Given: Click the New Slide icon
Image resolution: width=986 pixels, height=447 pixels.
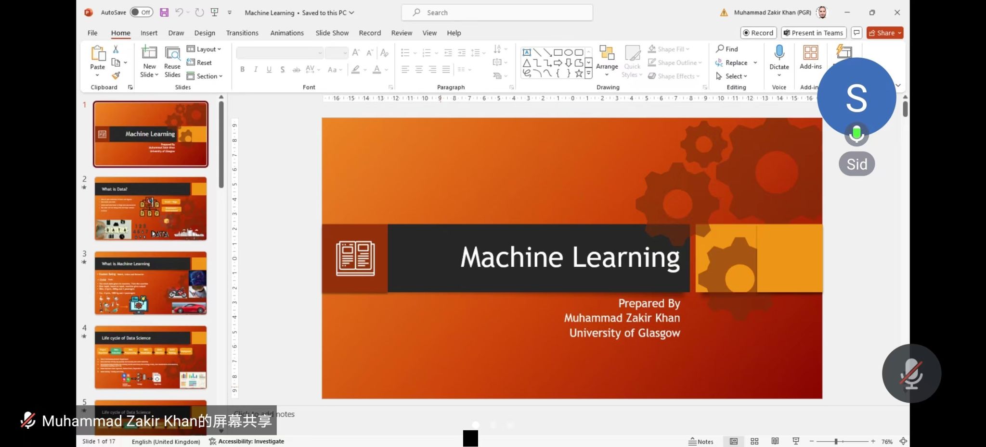Looking at the screenshot, I should pos(149,53).
